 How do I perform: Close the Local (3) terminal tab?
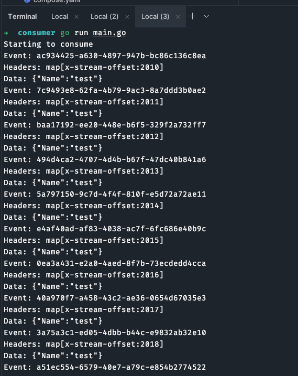(x=178, y=17)
